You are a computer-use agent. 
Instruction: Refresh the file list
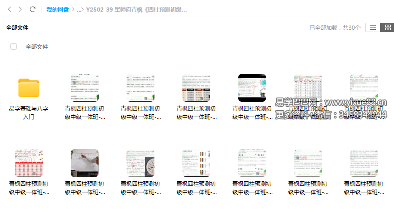pyautogui.click(x=33, y=10)
